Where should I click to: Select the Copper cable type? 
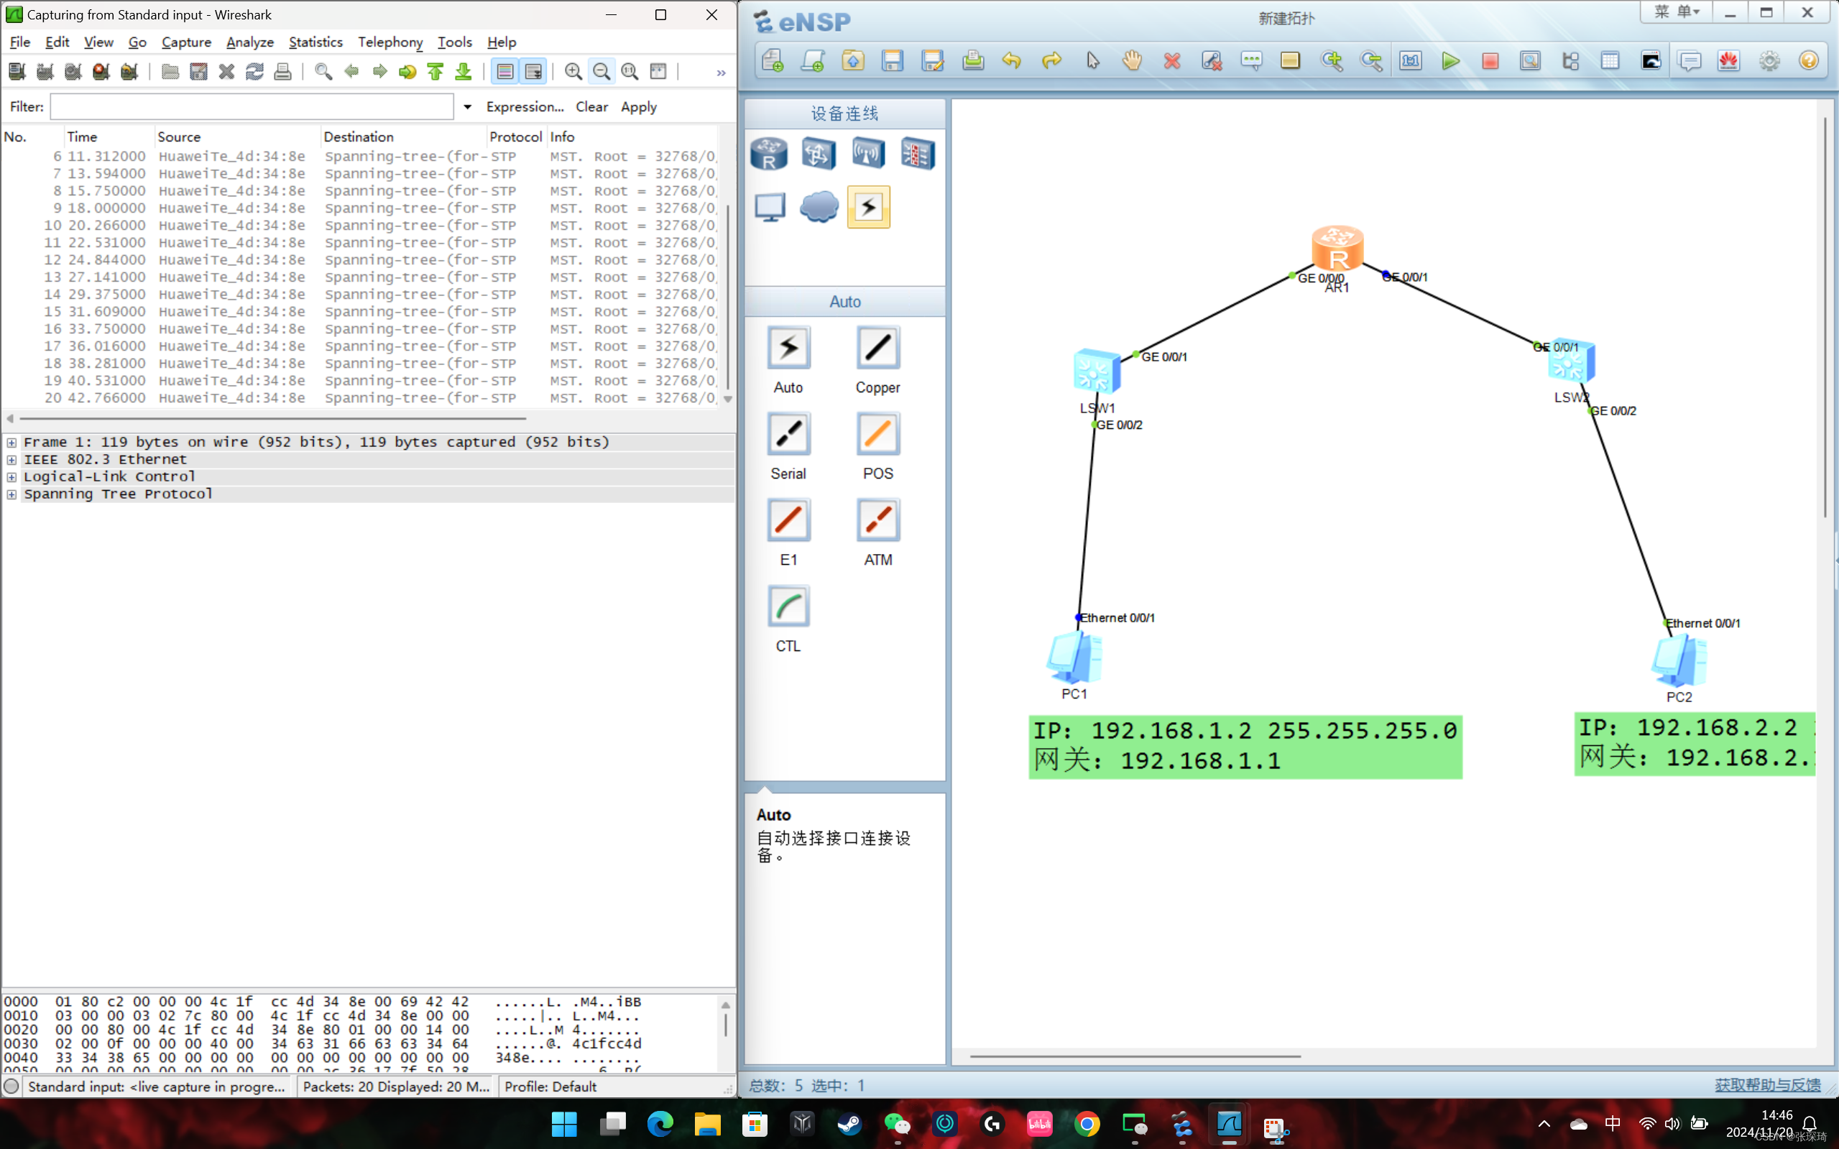[x=877, y=348]
